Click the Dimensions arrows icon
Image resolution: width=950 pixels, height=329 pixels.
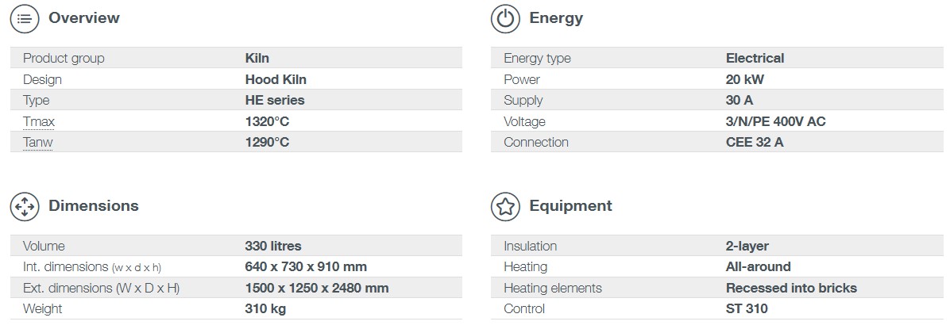point(25,206)
